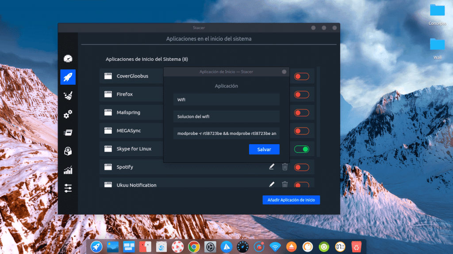Click the Salvar button in dialog

[x=264, y=149]
